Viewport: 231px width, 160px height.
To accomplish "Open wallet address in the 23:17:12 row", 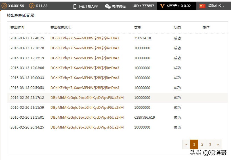I will pyautogui.click(x=87, y=98).
